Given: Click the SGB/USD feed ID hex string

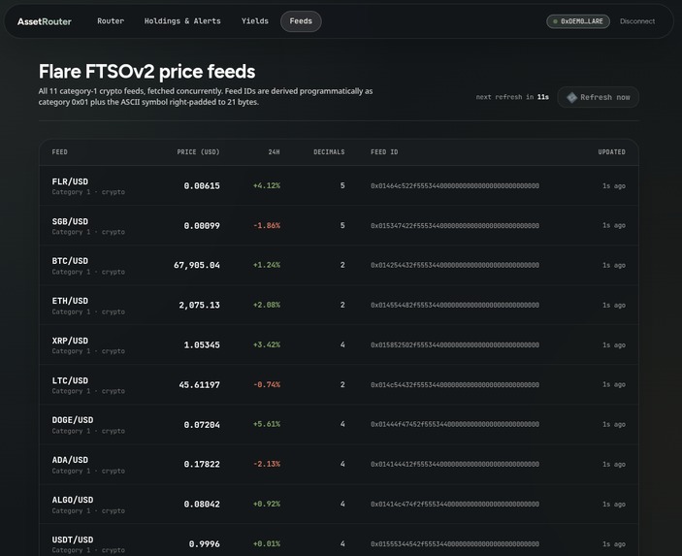Looking at the screenshot, I should [455, 225].
